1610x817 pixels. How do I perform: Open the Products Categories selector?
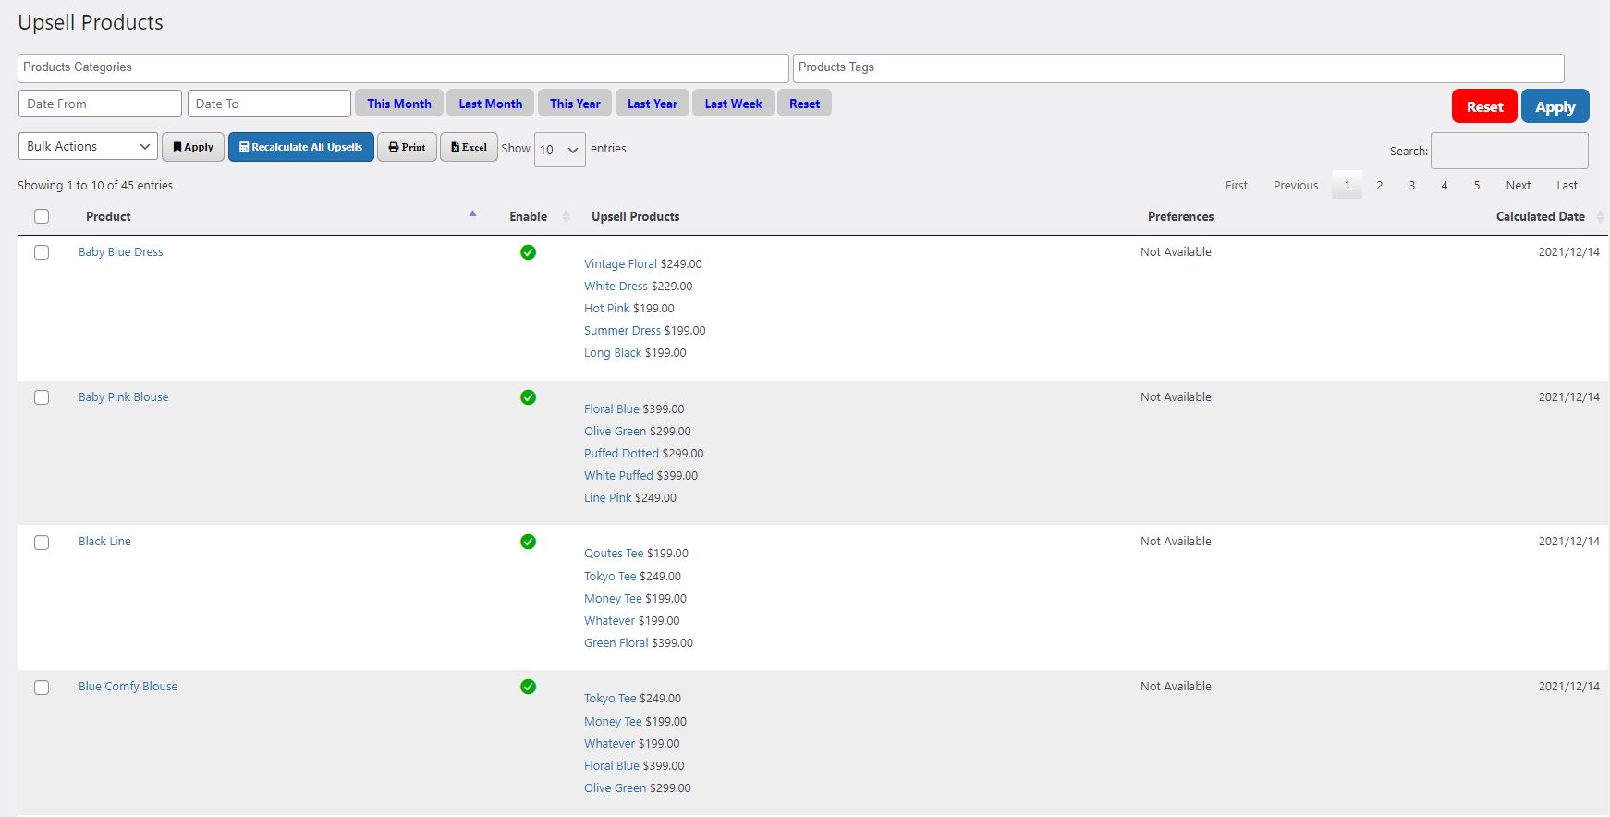click(403, 67)
